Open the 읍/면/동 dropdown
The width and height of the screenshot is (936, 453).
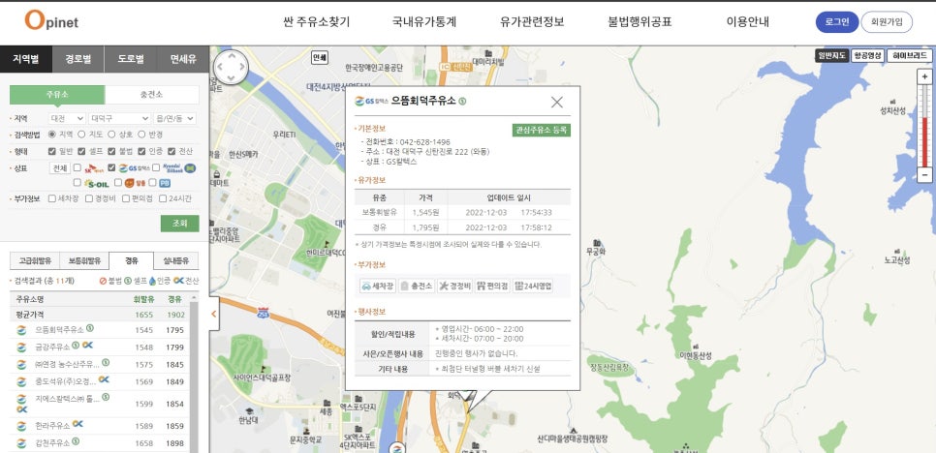click(x=174, y=119)
